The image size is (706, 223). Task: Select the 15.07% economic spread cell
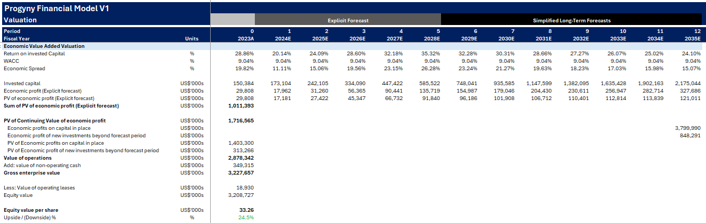691,69
